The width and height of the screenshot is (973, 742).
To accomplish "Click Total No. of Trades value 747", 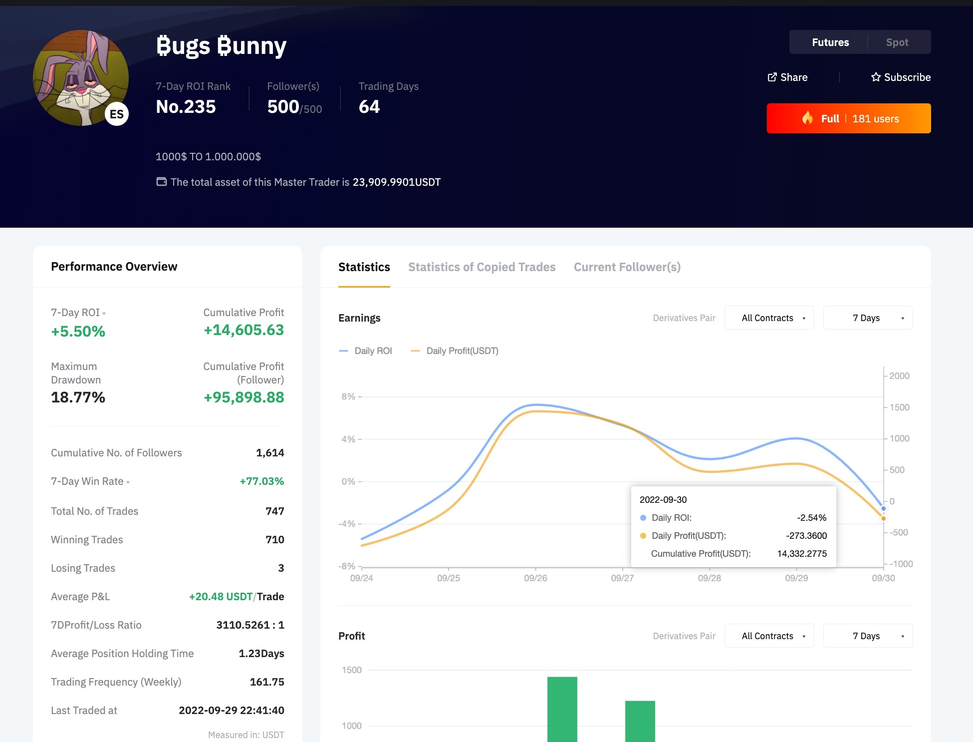I will 275,511.
